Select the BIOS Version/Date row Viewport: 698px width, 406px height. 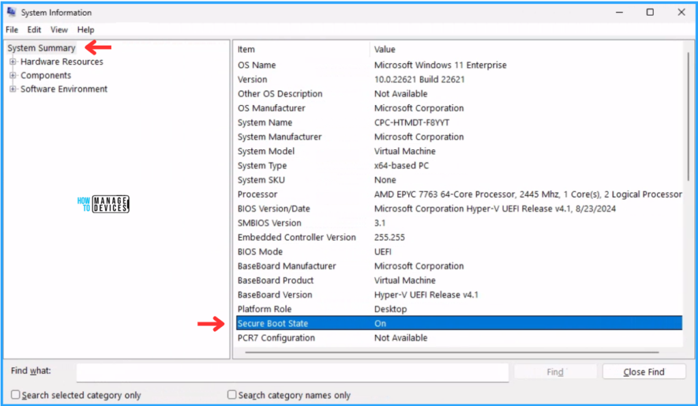tap(459, 208)
